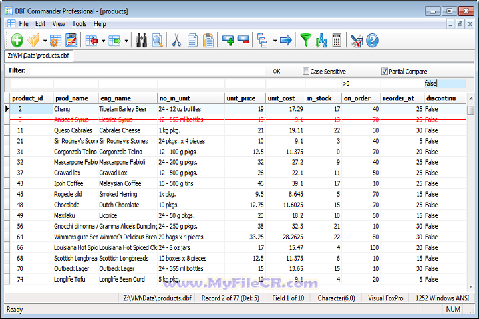Screen dimensions: 479x319
Task: Click 'Record 2 of 77 (Del: 5)' status
Action: tap(230, 298)
